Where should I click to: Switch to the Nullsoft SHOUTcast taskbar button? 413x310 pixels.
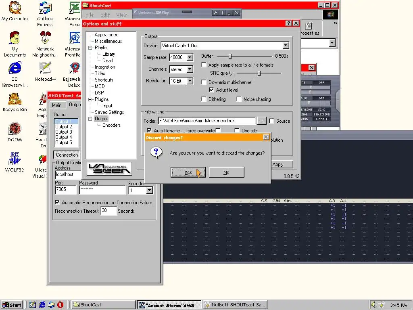(x=235, y=305)
